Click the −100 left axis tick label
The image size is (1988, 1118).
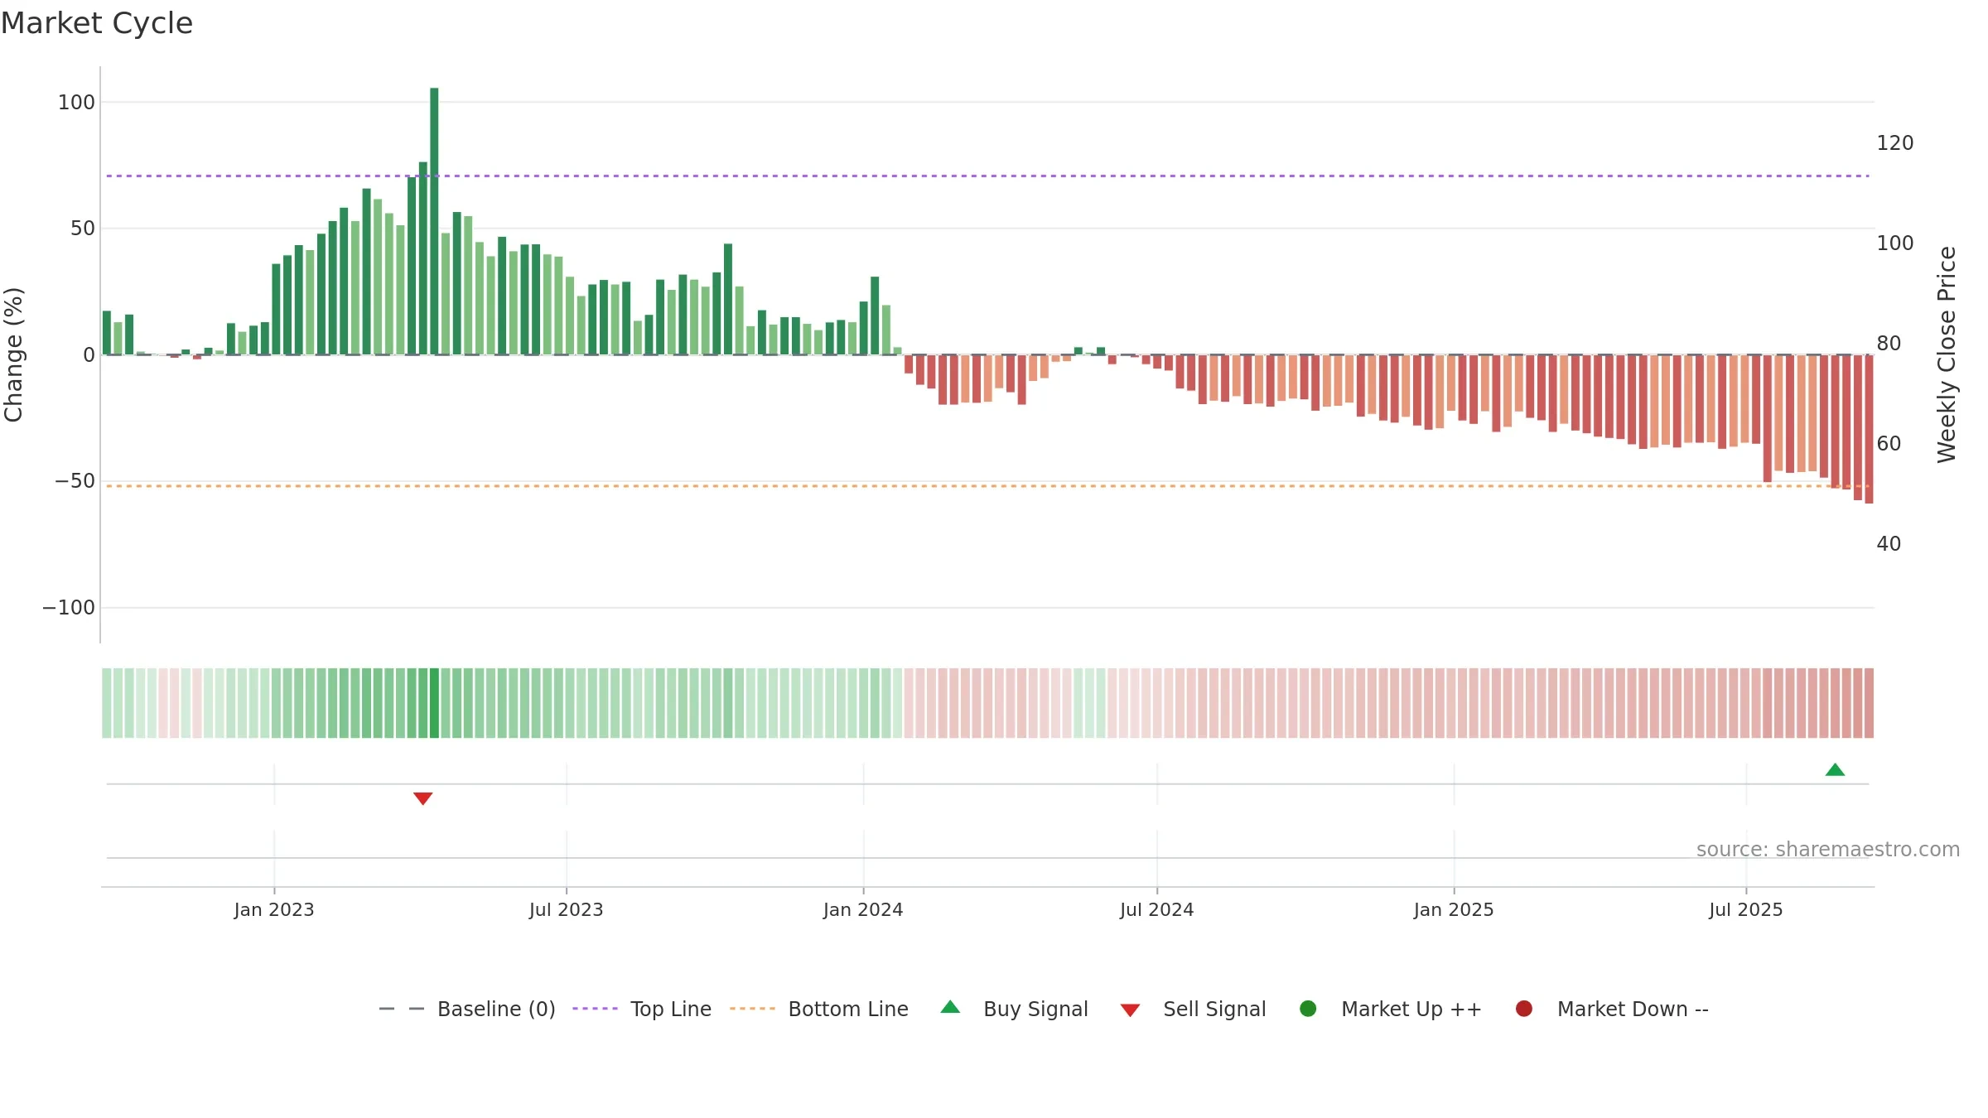pos(69,608)
